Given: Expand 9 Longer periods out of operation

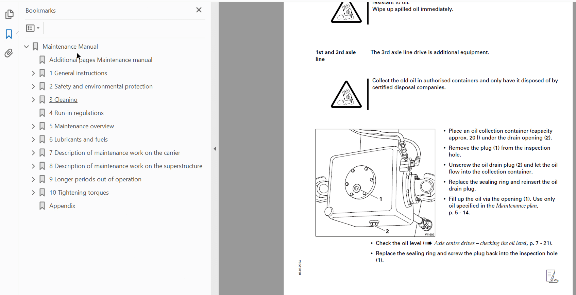Looking at the screenshot, I should pyautogui.click(x=33, y=179).
